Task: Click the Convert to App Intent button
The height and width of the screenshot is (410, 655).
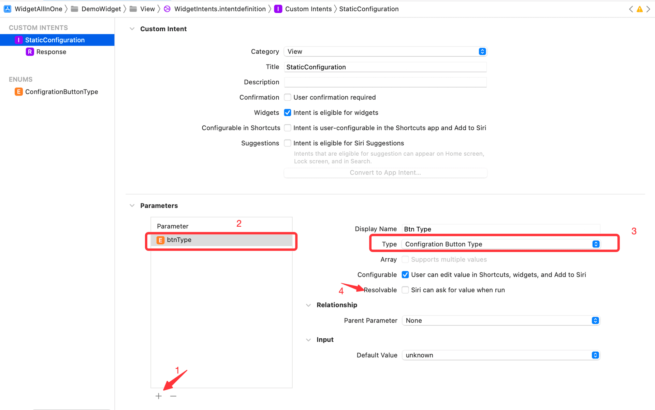Action: [385, 172]
